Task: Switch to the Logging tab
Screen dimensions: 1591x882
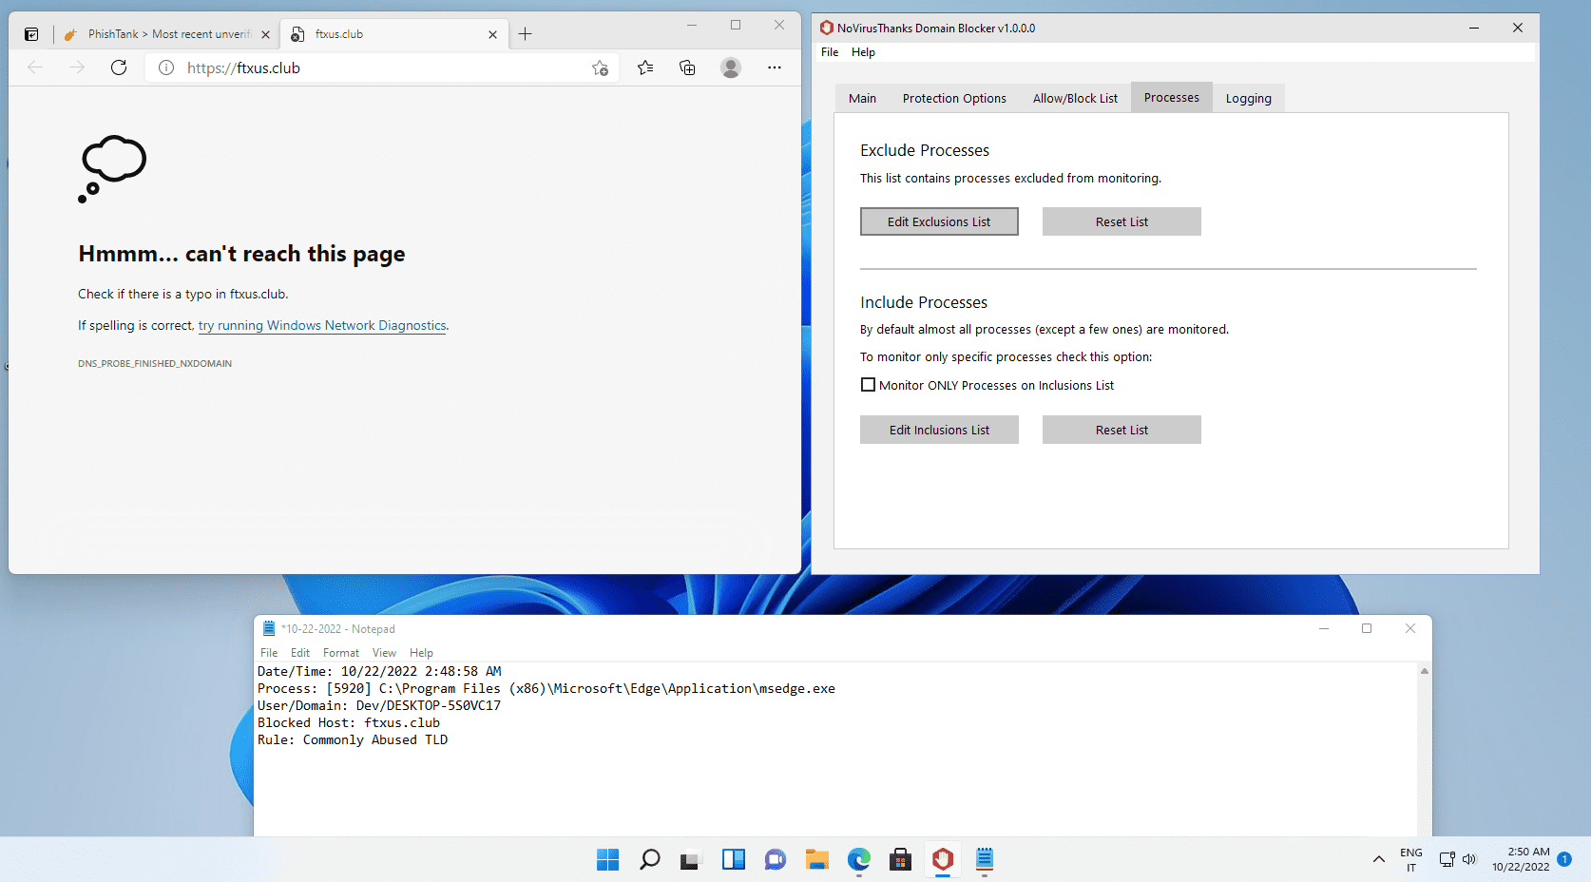Action: (x=1248, y=98)
